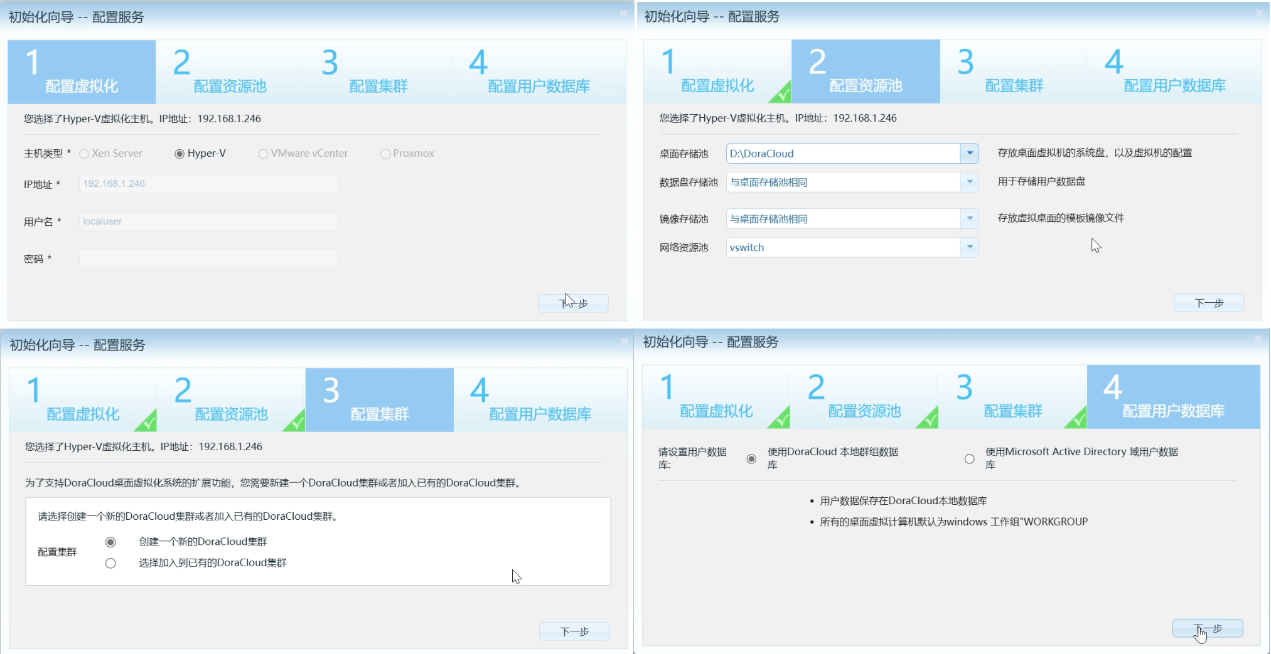Image resolution: width=1271 pixels, height=654 pixels.
Task: Pick the Proxmox host type radio
Action: tap(385, 154)
